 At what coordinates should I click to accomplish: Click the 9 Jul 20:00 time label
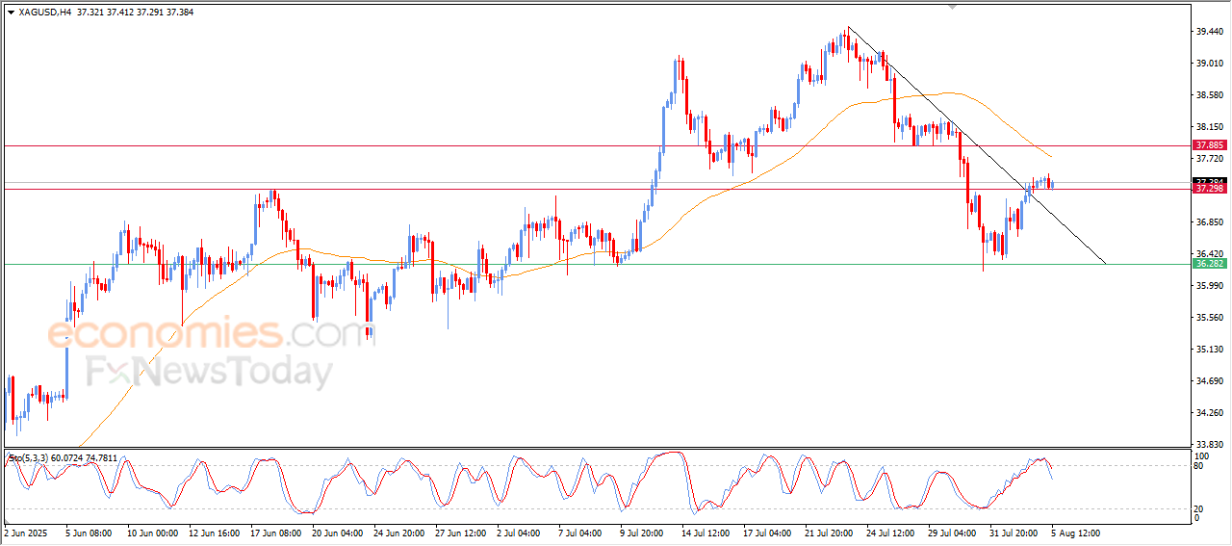[x=644, y=532]
